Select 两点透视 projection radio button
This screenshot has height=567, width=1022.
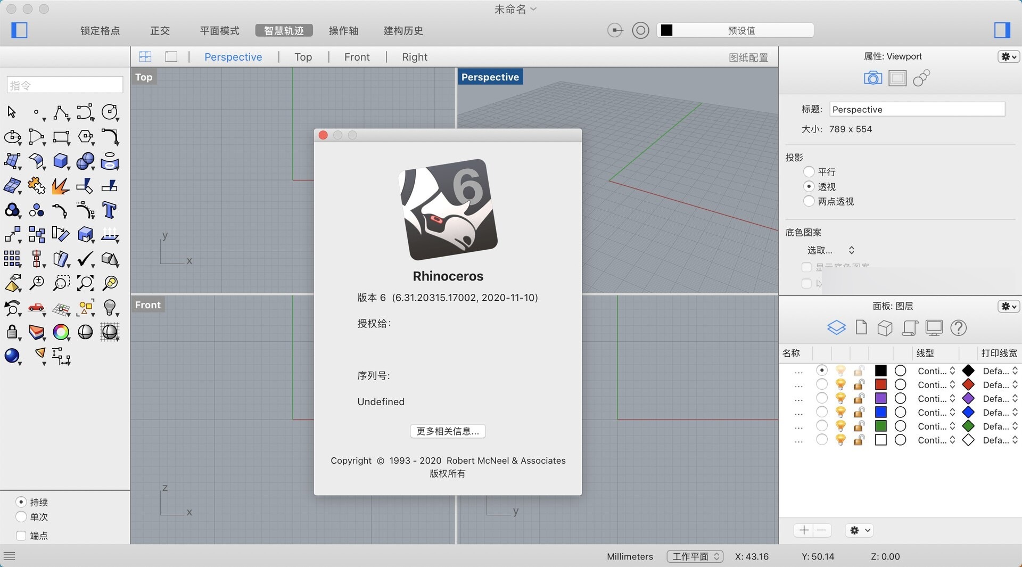809,201
